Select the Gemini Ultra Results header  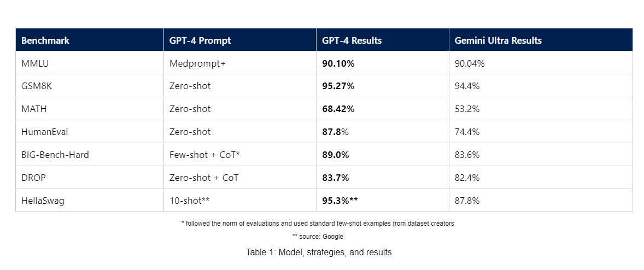tap(498, 40)
